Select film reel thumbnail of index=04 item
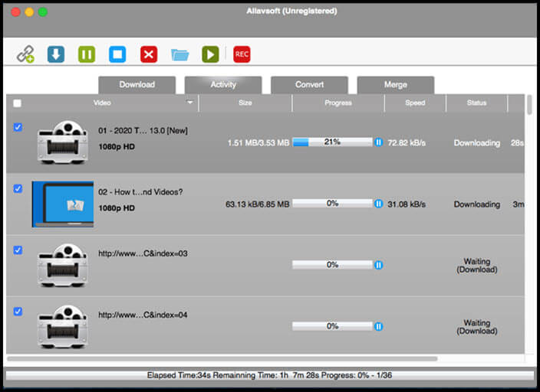This screenshot has height=392, width=540. [x=63, y=327]
